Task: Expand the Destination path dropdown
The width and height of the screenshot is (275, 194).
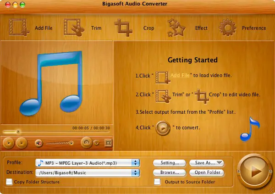Action: click(x=88, y=173)
